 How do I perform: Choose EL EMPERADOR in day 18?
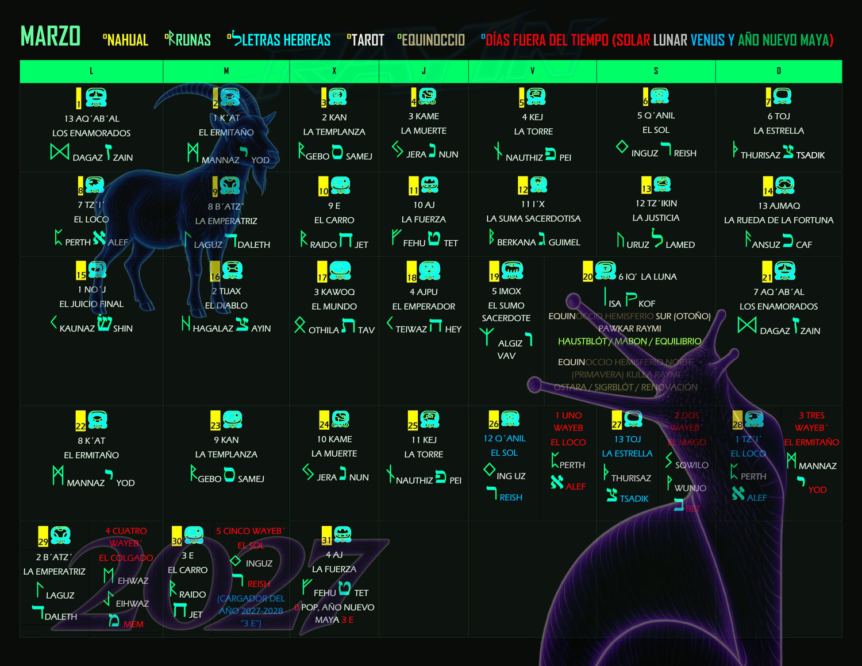(x=424, y=307)
